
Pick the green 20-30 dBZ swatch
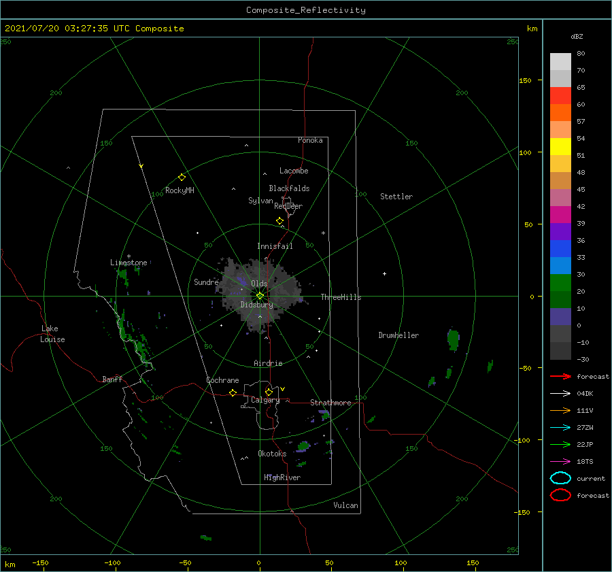click(x=560, y=283)
